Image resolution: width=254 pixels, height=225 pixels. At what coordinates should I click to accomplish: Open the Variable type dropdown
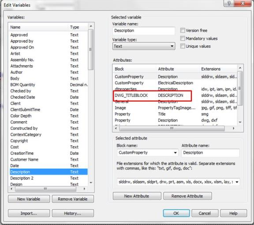pyautogui.click(x=144, y=46)
